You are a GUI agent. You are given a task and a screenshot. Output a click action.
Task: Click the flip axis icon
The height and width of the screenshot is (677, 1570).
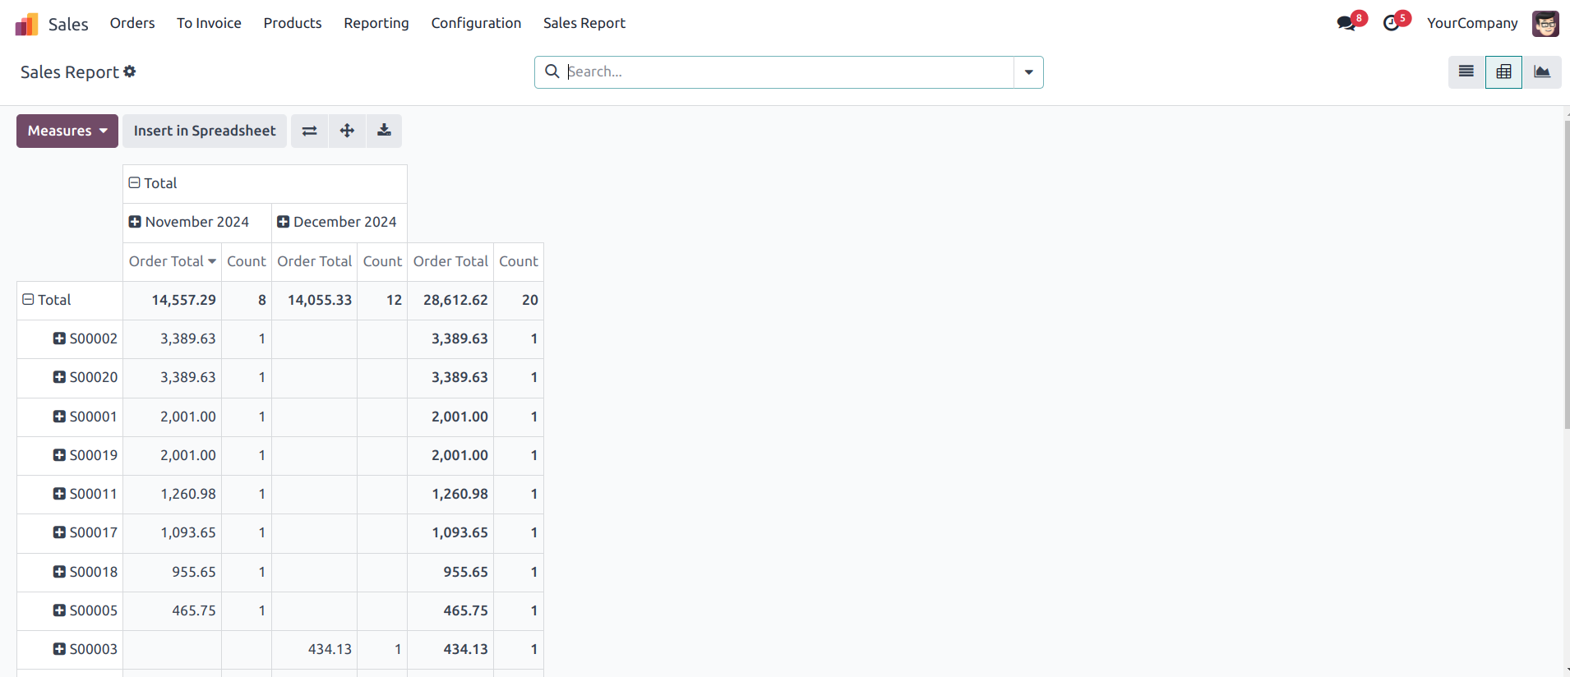click(309, 131)
